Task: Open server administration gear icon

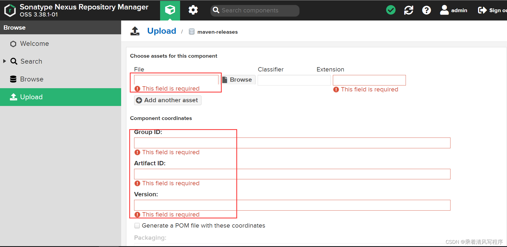Action: point(193,10)
